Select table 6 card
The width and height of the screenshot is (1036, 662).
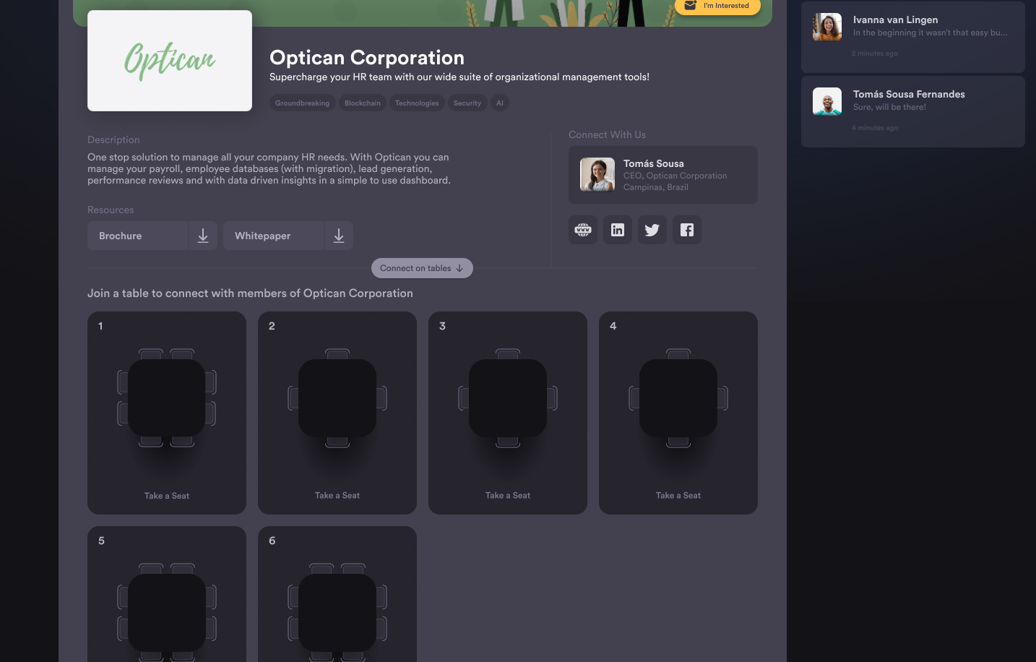pyautogui.click(x=337, y=594)
